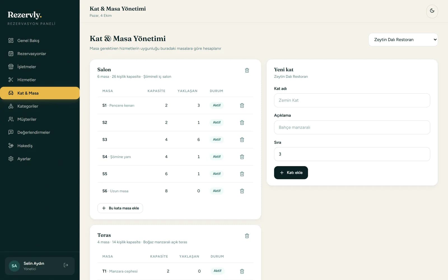The width and height of the screenshot is (448, 280).
Task: Click the Aktif status of table S6
Action: tap(217, 191)
